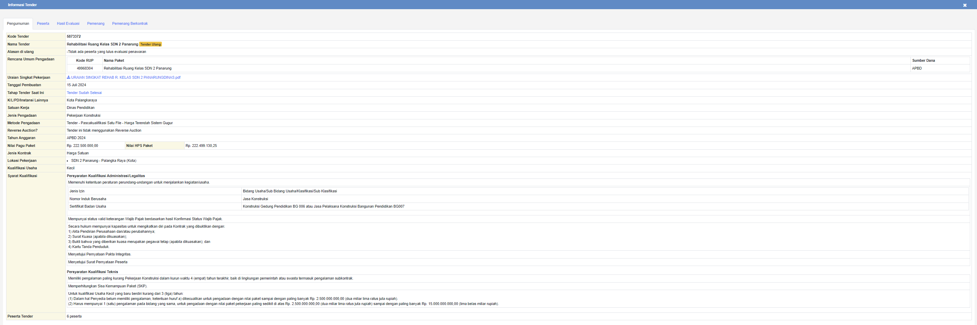Click the yellow Tender Ulang badge
The height and width of the screenshot is (325, 977).
[x=151, y=44]
